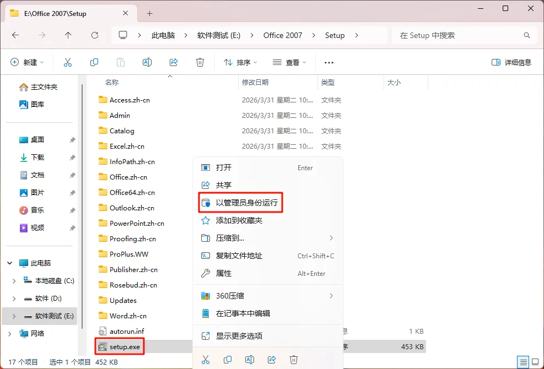The height and width of the screenshot is (369, 544).
Task: Sort by the 大小 column header
Action: click(x=394, y=83)
